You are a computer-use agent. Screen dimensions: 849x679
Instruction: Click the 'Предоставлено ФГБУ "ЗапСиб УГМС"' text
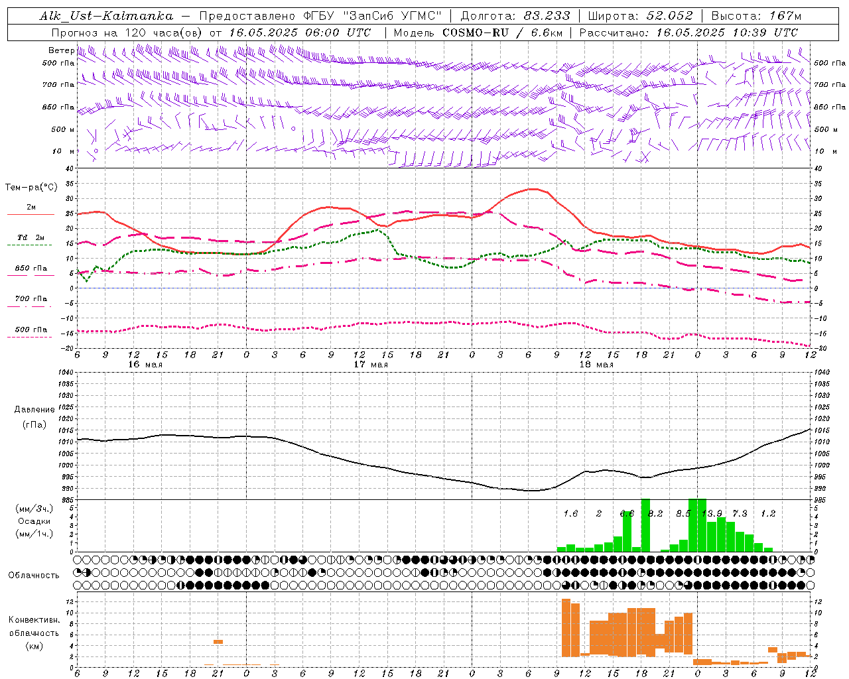click(x=320, y=16)
